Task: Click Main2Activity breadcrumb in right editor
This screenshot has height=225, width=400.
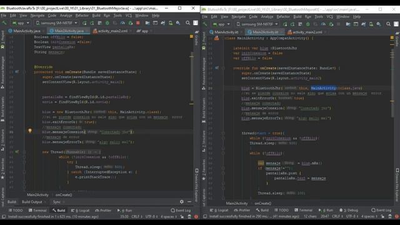Action: pos(237,203)
